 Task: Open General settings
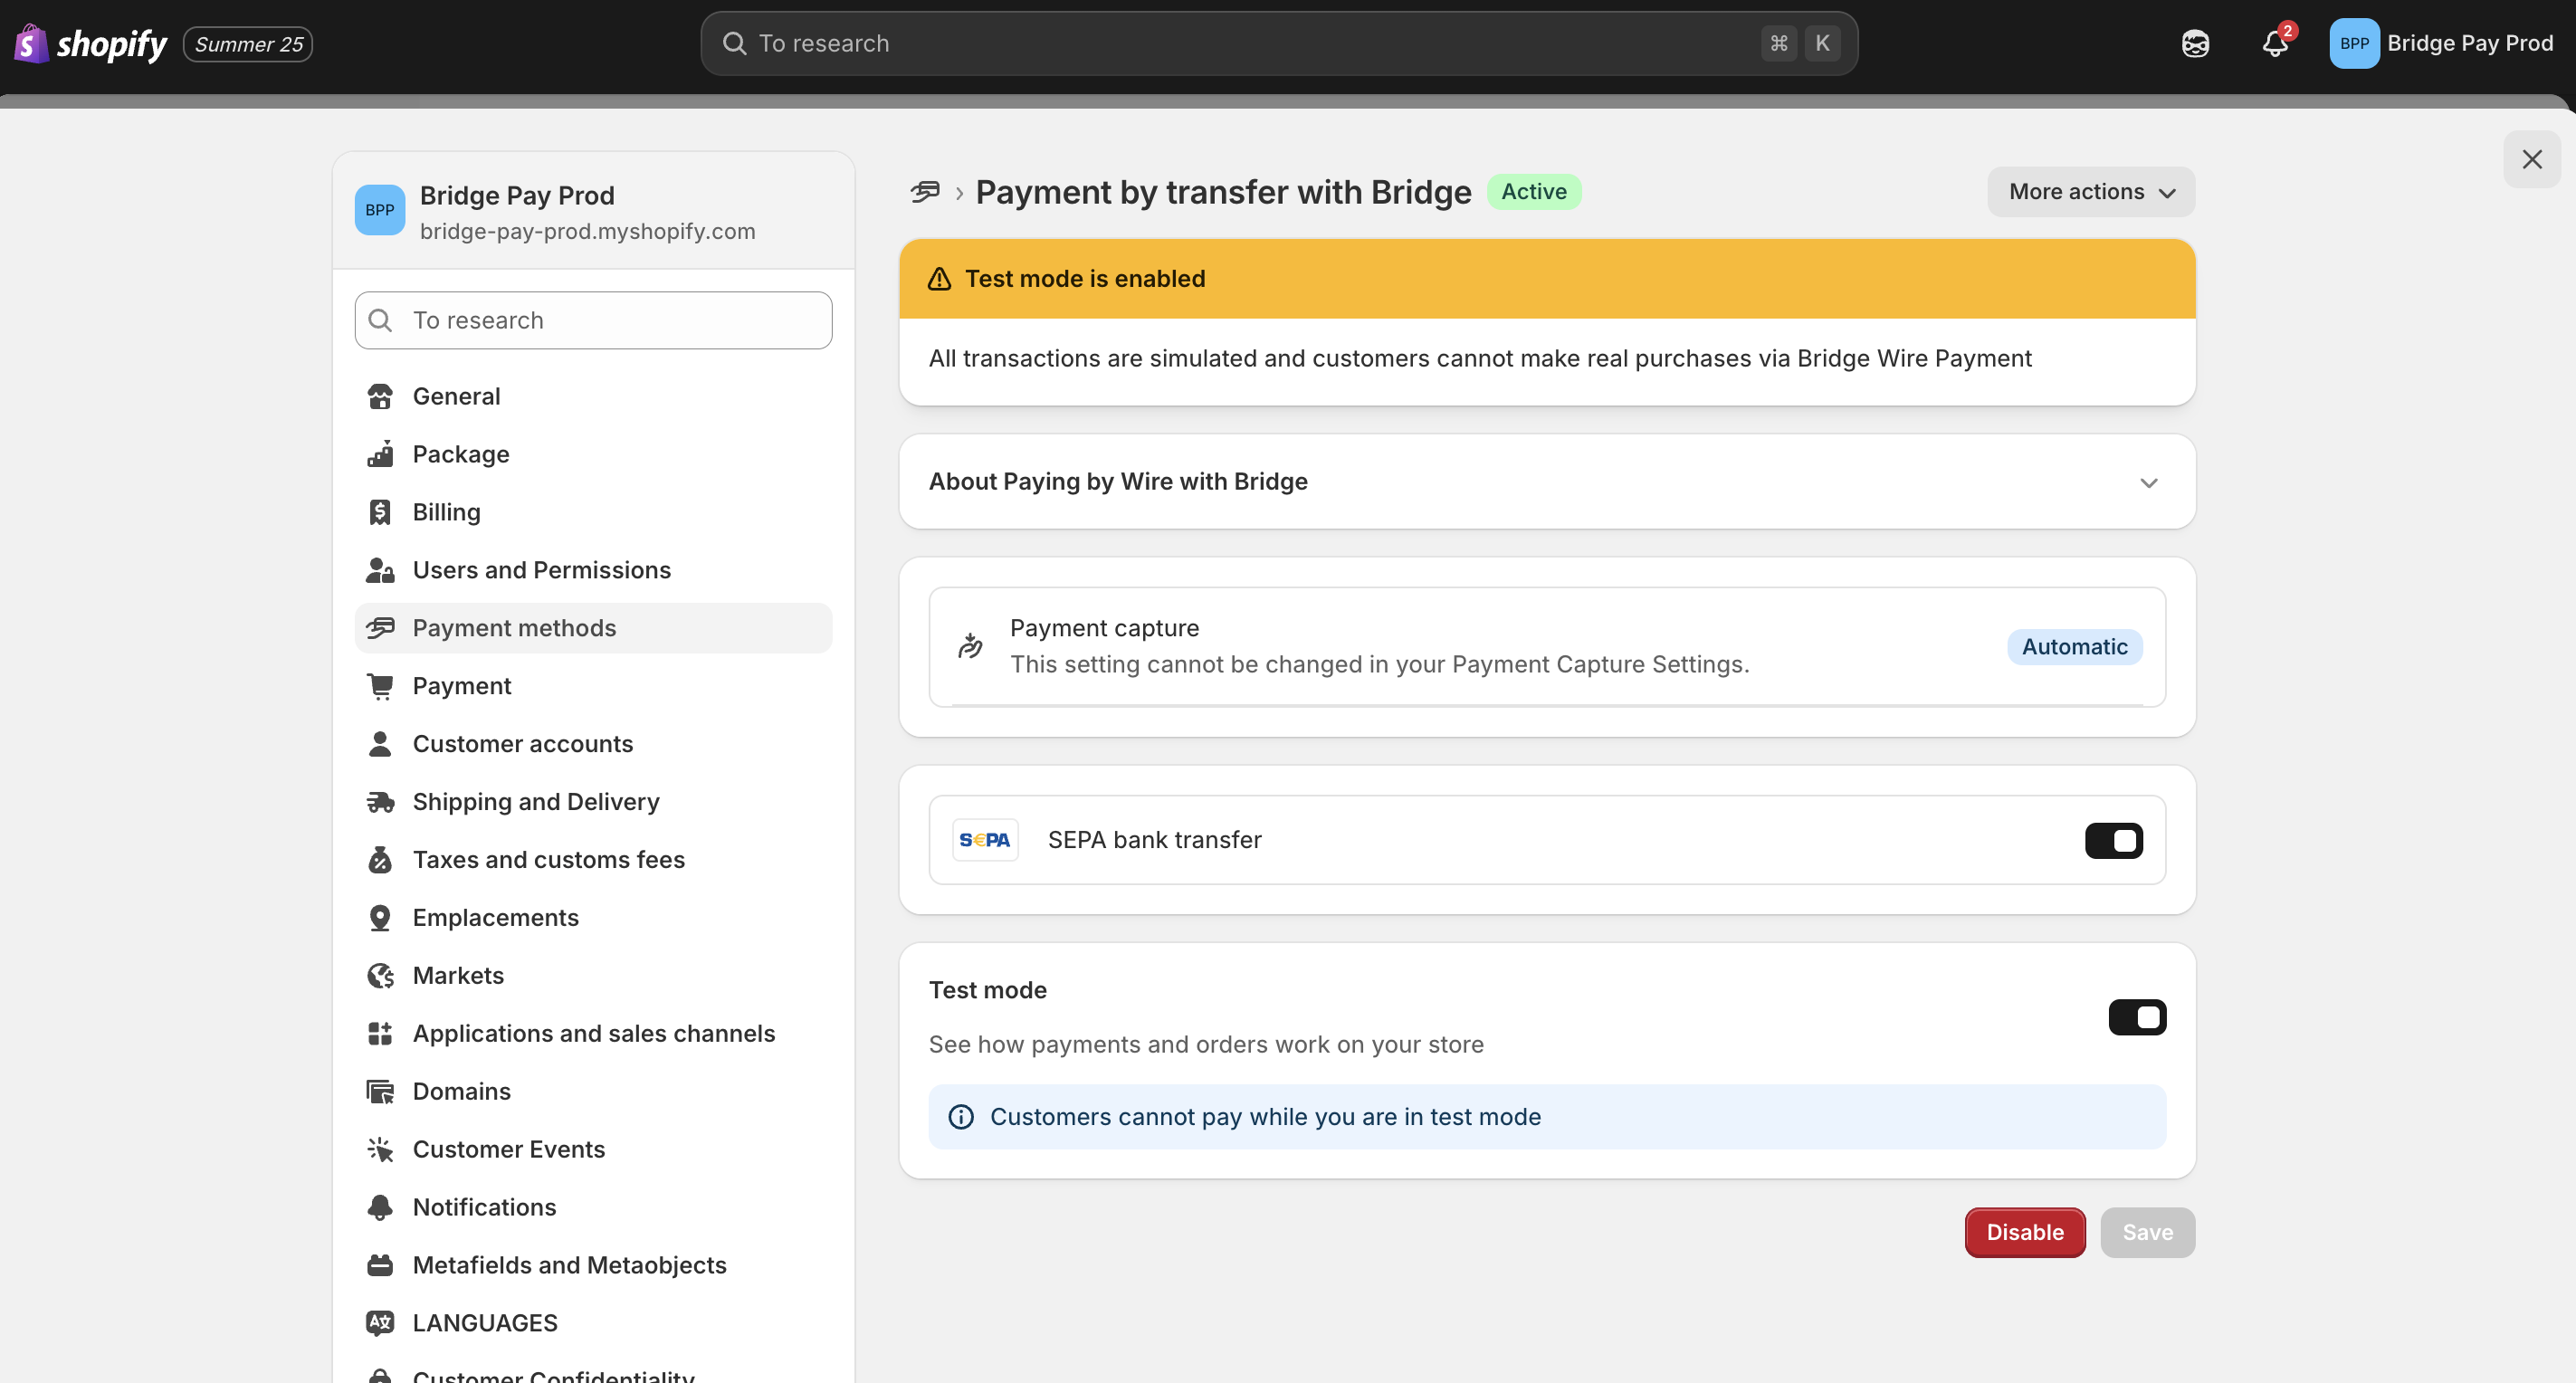coord(593,397)
